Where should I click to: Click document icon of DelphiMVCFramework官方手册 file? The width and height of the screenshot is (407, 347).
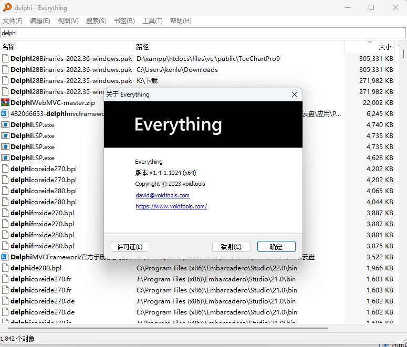(x=4, y=257)
